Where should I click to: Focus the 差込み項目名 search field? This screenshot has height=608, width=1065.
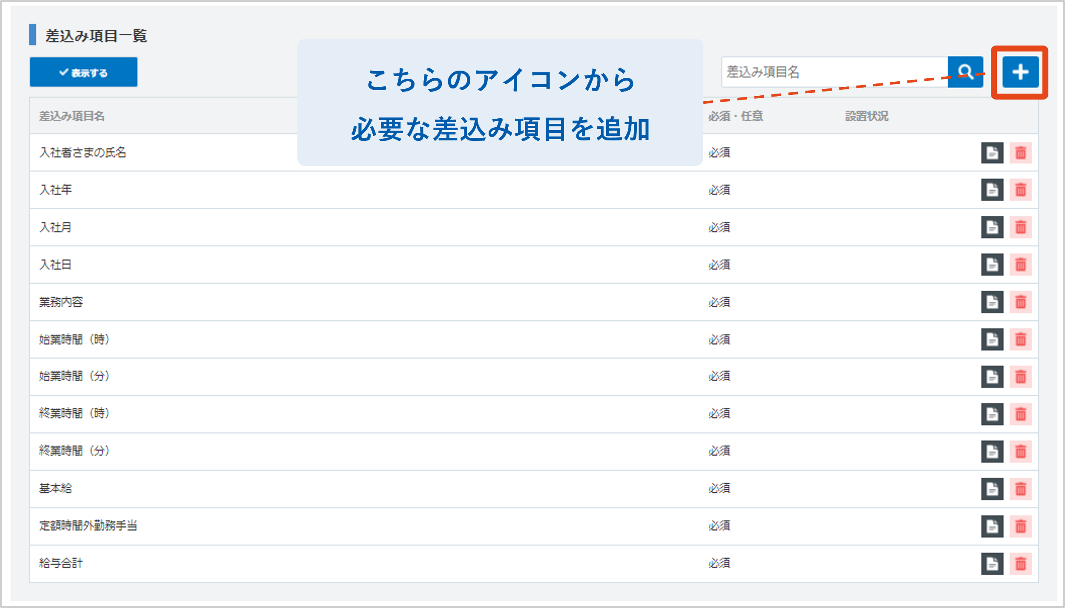(x=834, y=72)
